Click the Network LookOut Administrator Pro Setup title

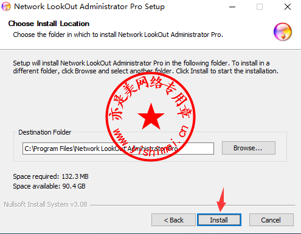89,7
